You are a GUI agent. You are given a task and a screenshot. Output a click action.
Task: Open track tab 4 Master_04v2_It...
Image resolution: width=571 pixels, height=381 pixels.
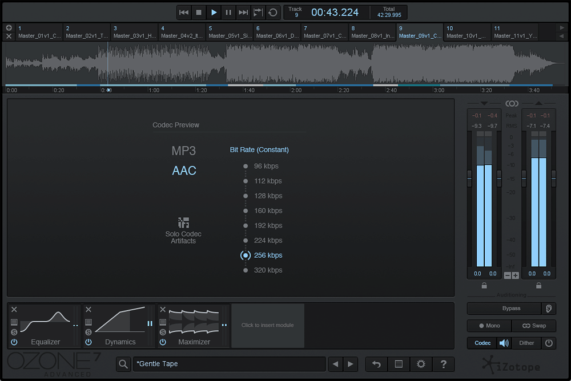coord(182,32)
